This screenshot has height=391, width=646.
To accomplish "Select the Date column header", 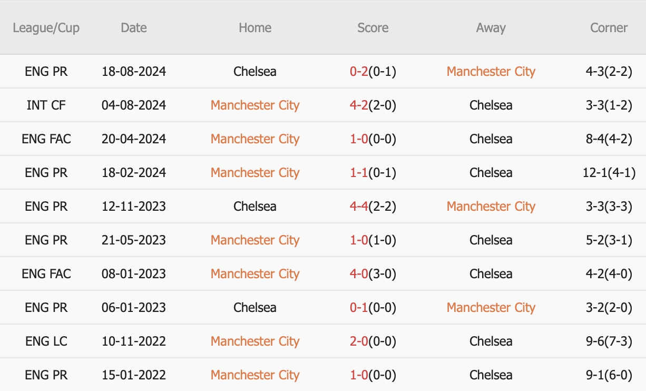I will (x=134, y=28).
